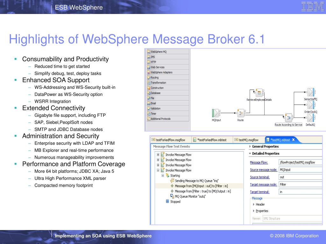326x244 pixels.
Task: Open the Email palette drawer
Action: [x=168, y=103]
